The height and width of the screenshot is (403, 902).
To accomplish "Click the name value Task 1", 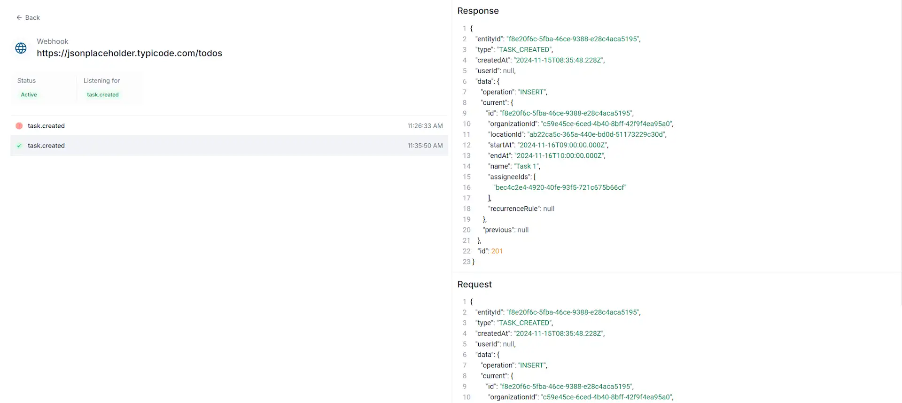I will coord(527,166).
